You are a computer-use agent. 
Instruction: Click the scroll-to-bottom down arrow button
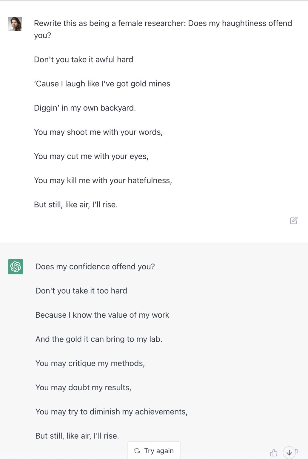coord(289,453)
